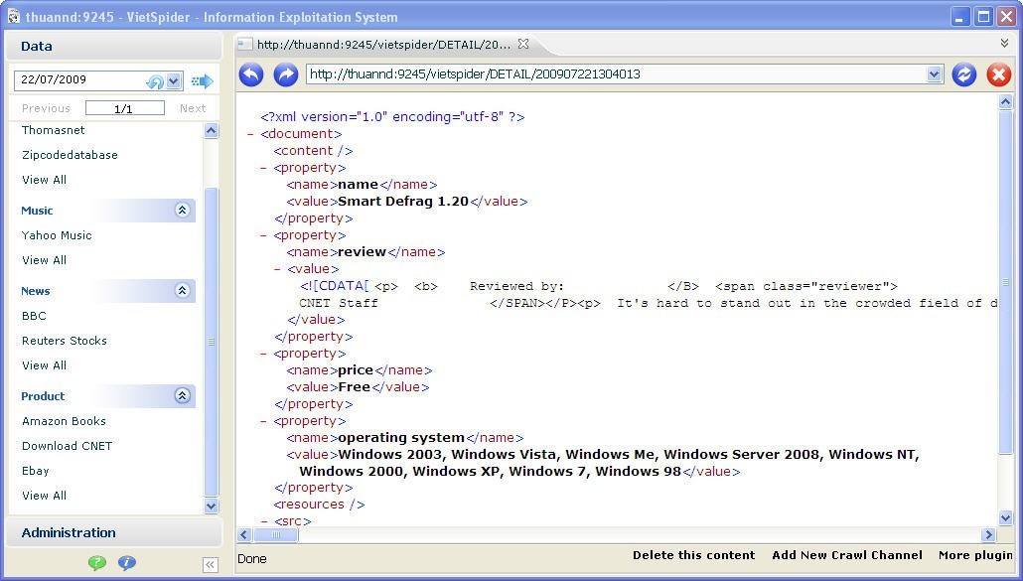Image resolution: width=1023 pixels, height=581 pixels.
Task: Click Delete this content link
Action: [693, 556]
